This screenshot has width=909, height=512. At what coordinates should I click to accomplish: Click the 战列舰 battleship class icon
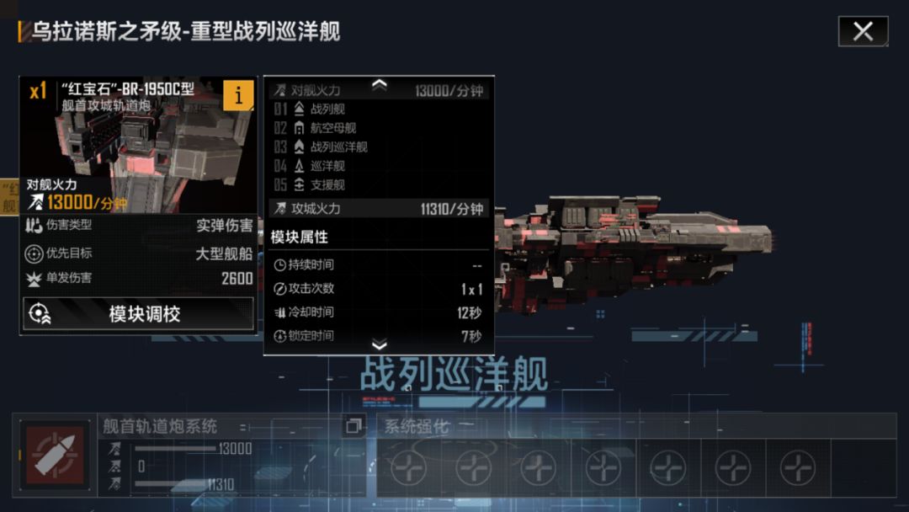click(x=299, y=109)
